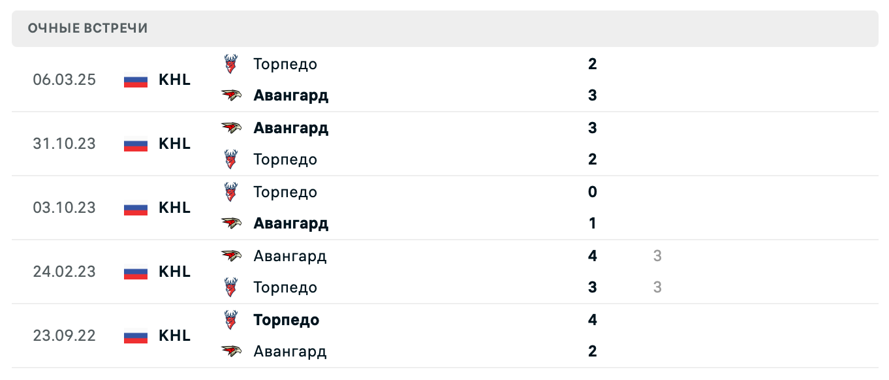Click the ОЧНЫЕ ВСТРЕЧИ section header
Image resolution: width=889 pixels, height=380 pixels.
coord(88,28)
